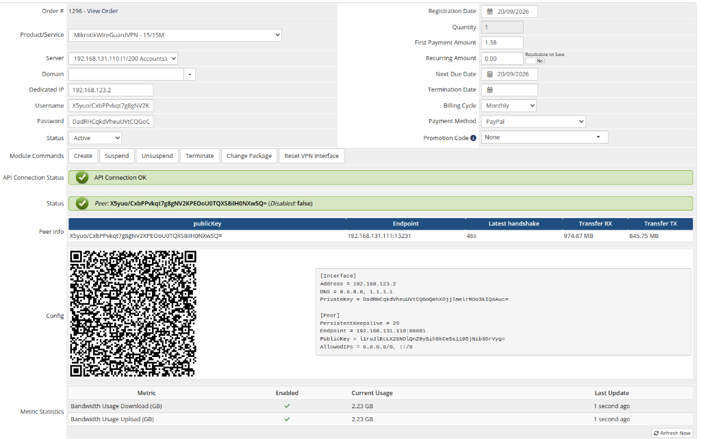The width and height of the screenshot is (701, 439).
Task: Open the Promotion Code dropdown
Action: pos(544,137)
